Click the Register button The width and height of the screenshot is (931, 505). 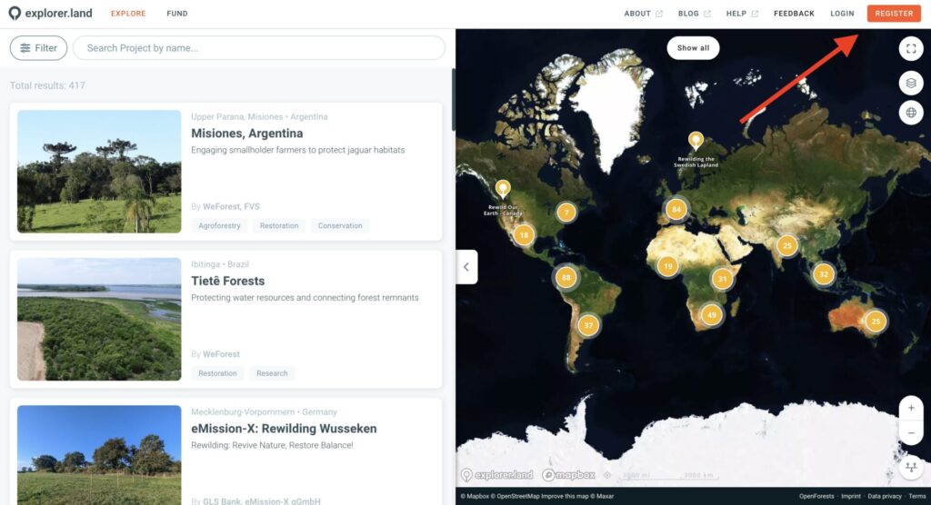click(x=893, y=14)
